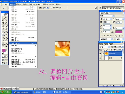Select the Clone Stamp tool

pyautogui.click(x=3, y=29)
